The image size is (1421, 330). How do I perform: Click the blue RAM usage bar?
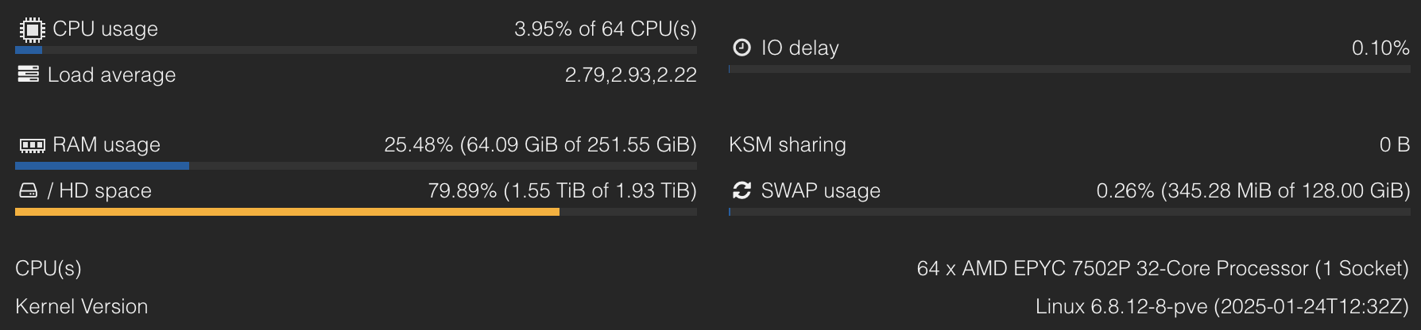(102, 166)
